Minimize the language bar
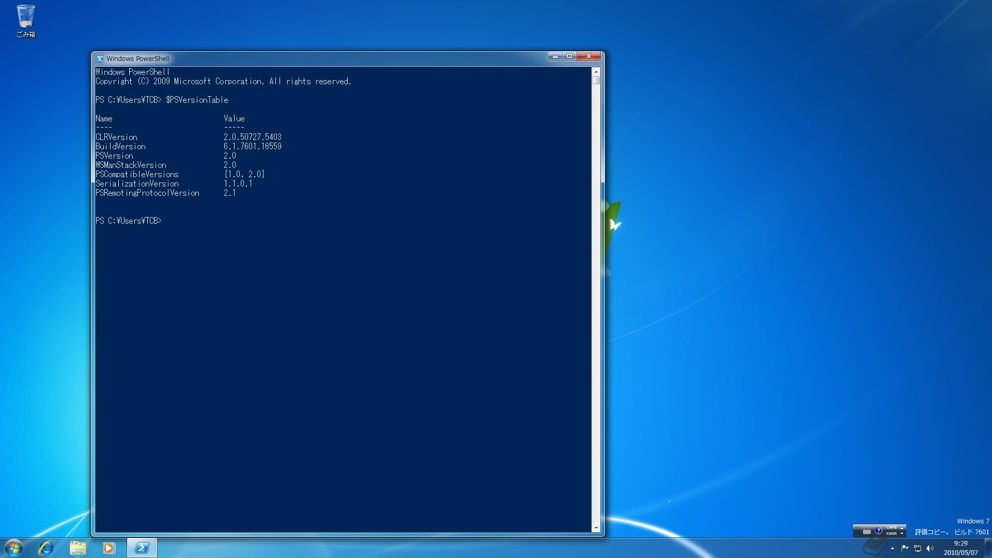Image resolution: width=992 pixels, height=558 pixels. point(902,528)
